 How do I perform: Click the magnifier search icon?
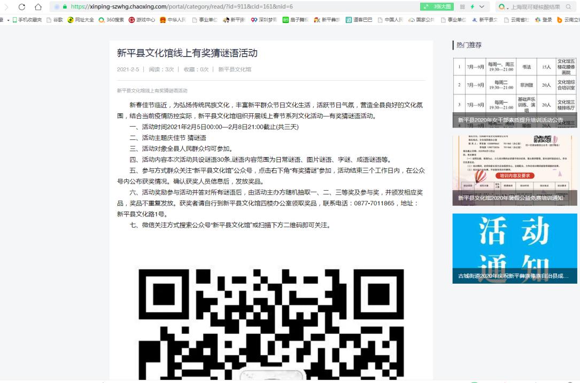pos(568,6)
